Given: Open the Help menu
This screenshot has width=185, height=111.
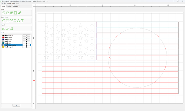Looking at the screenshot, I should [17, 3].
